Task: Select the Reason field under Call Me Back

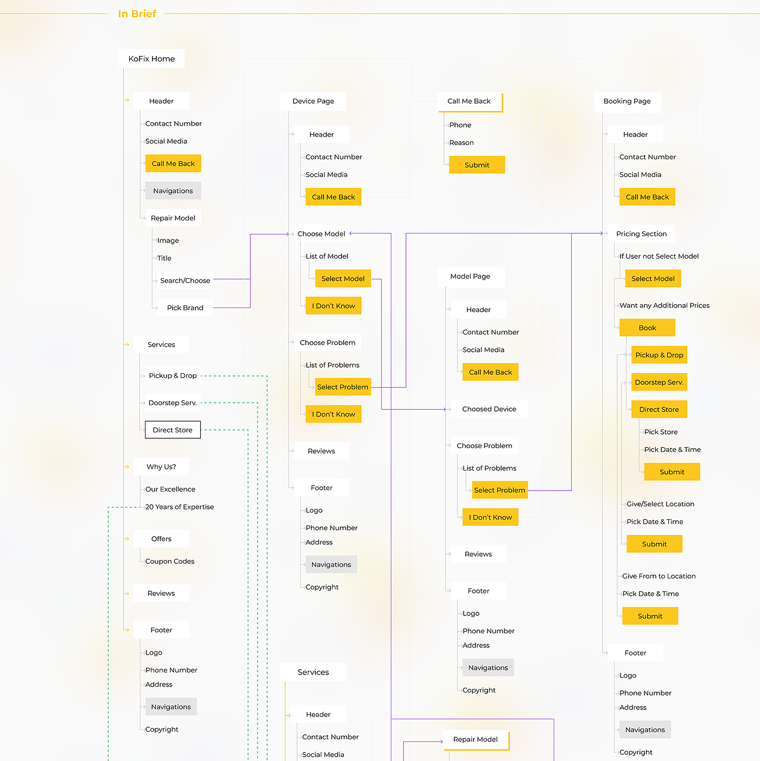Action: tap(461, 143)
